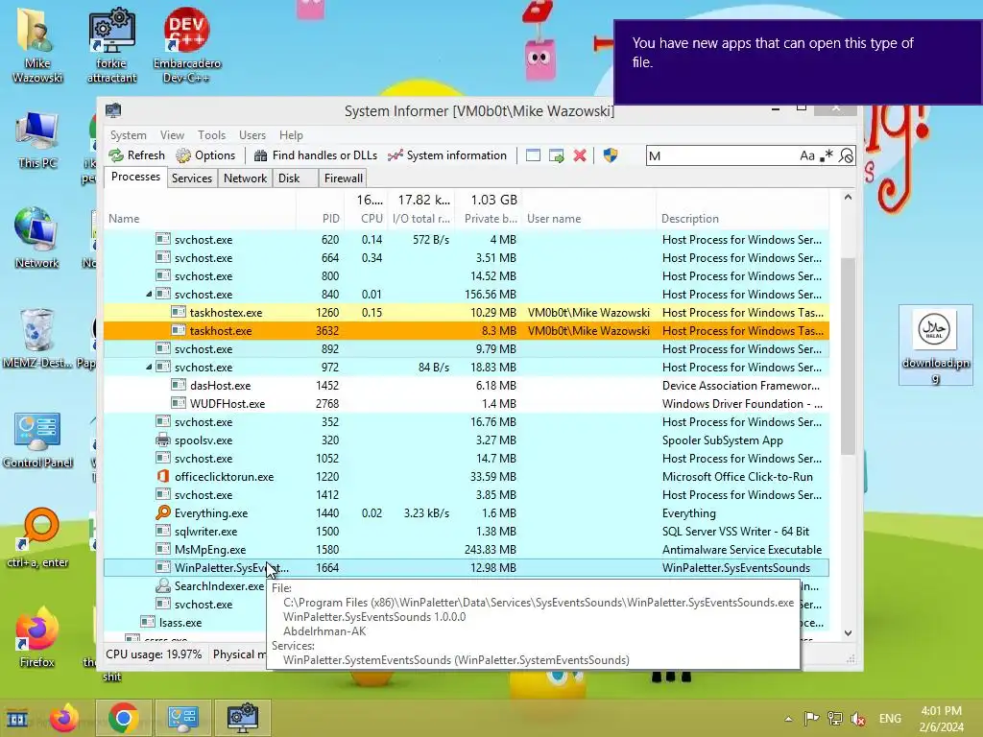Click the scroll up arrow of process list
The height and width of the screenshot is (737, 983).
pyautogui.click(x=848, y=197)
